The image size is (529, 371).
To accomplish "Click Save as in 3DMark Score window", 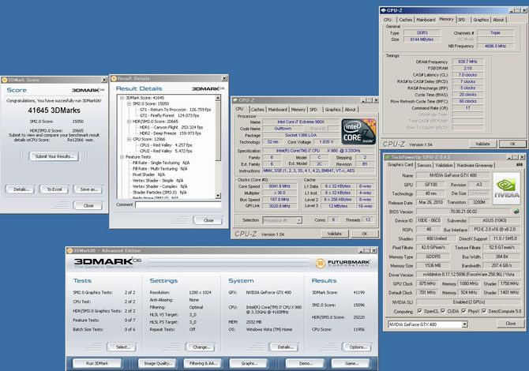I will (x=88, y=189).
